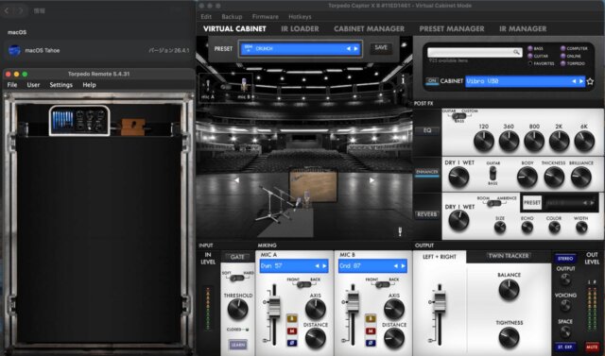The image size is (605, 356).
Task: Click the Reverb Width knob
Action: pos(581,228)
